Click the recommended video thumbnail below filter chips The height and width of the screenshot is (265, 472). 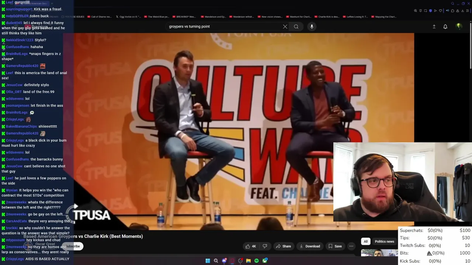(x=379, y=252)
